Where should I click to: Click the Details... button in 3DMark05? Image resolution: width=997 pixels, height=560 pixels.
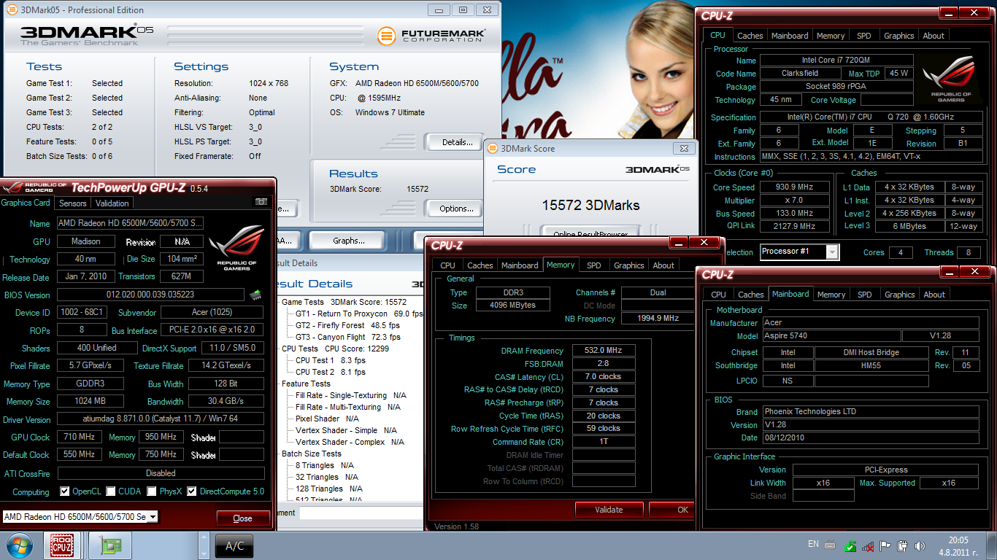coord(458,142)
